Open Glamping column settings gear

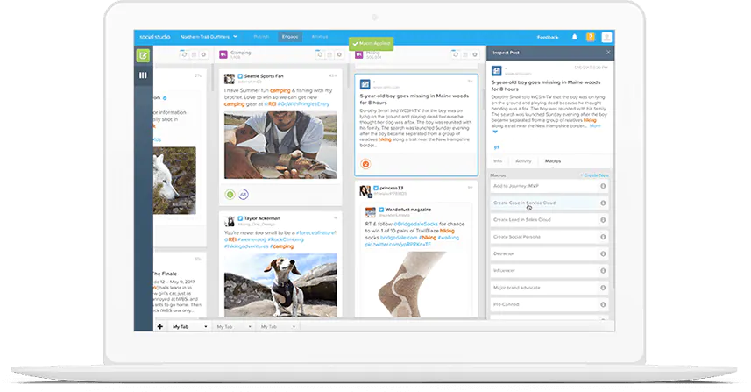pyautogui.click(x=339, y=54)
